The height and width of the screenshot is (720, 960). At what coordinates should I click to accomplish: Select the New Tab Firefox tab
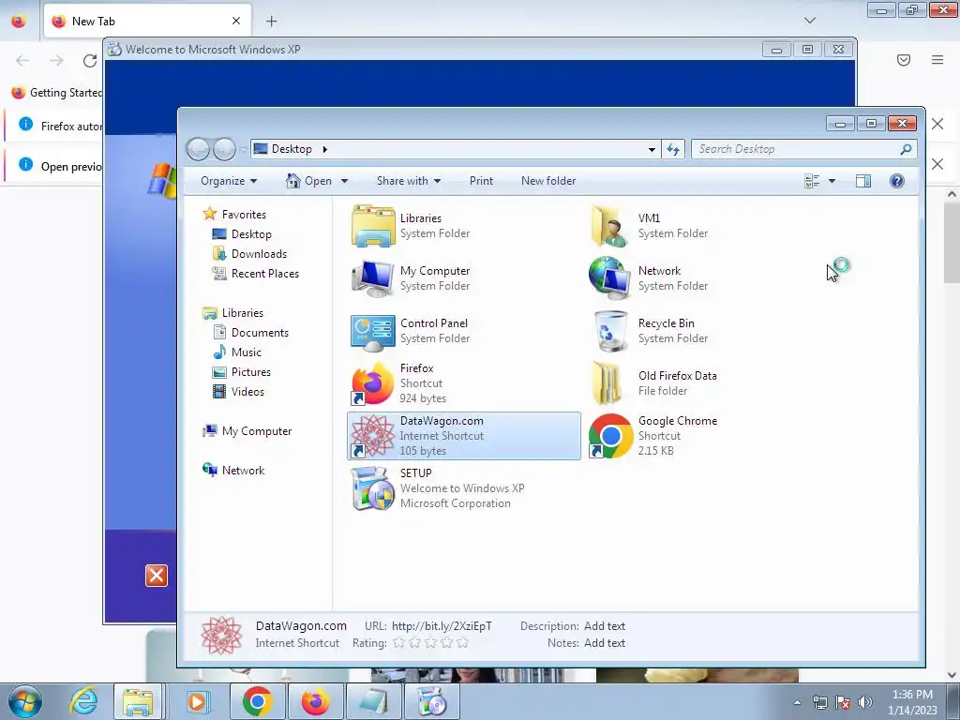(x=147, y=21)
